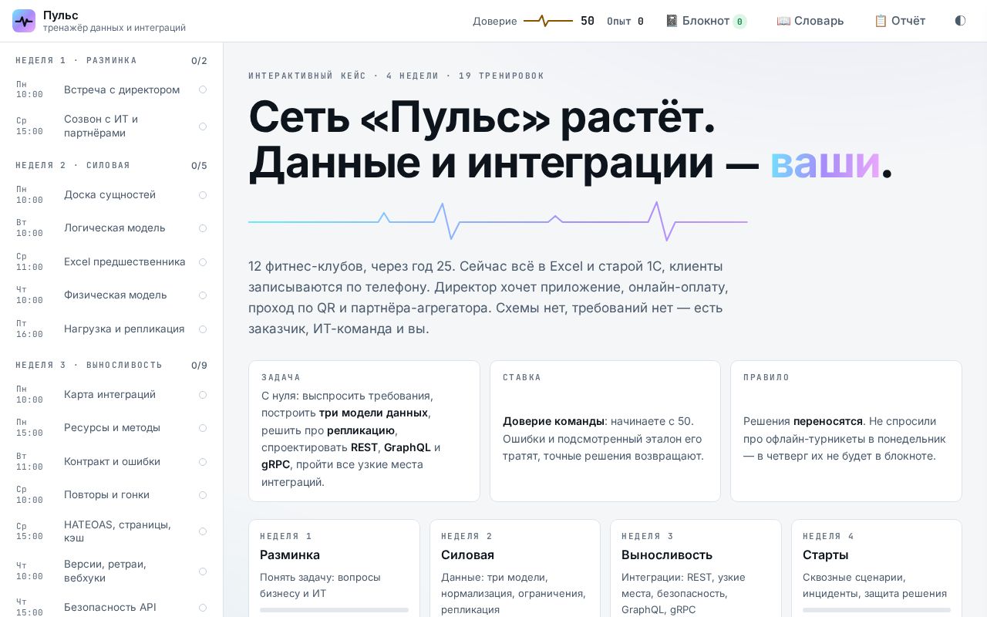The width and height of the screenshot is (987, 617).
Task: Click the status circle for Встреча с директором
Action: [x=203, y=89]
